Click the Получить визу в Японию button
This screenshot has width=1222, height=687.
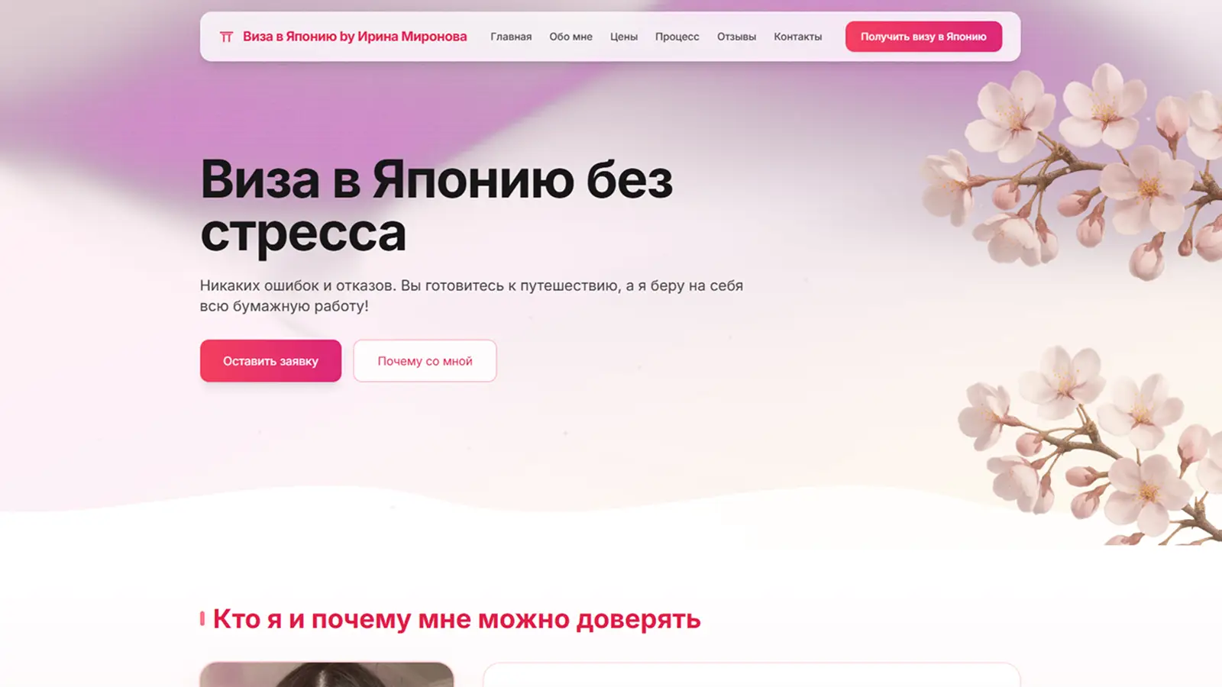pos(923,37)
